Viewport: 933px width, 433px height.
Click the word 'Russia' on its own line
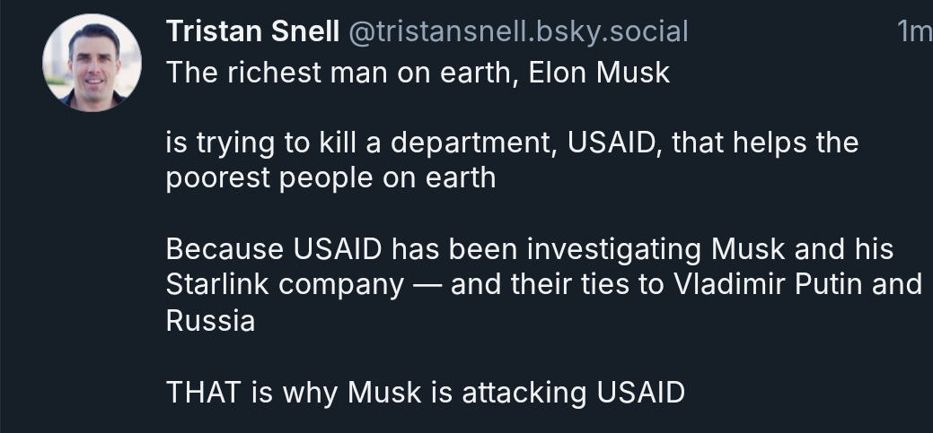210,321
